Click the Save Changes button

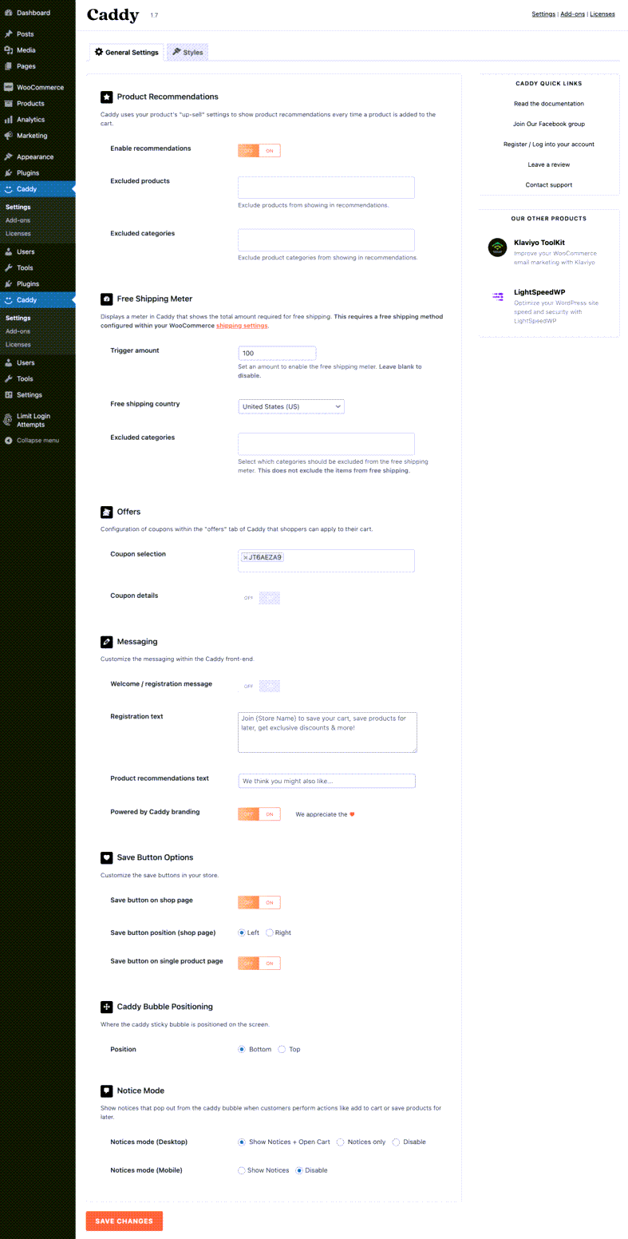click(x=124, y=1221)
